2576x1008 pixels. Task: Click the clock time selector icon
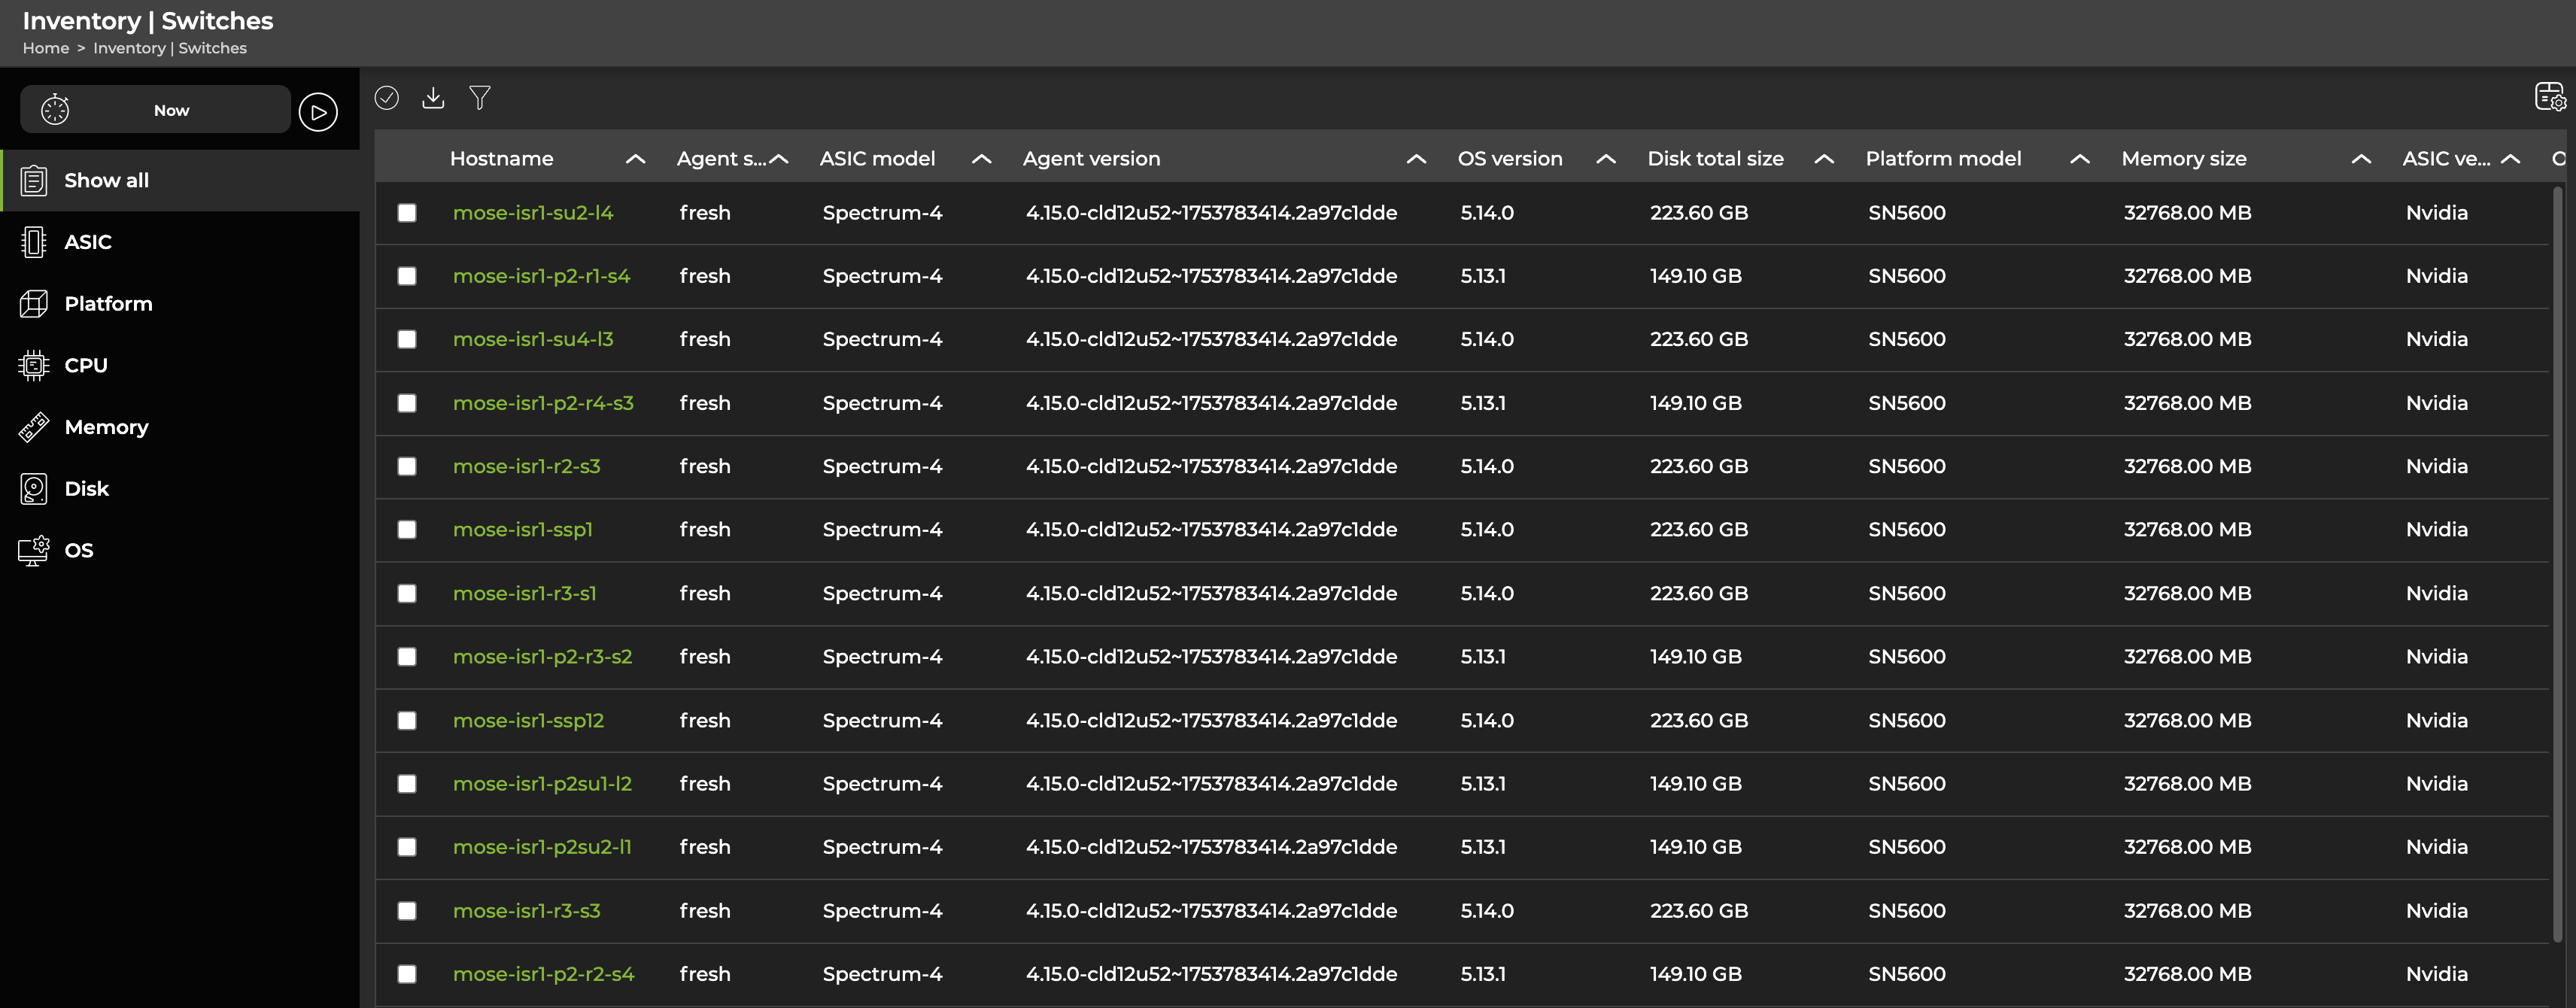click(x=55, y=110)
